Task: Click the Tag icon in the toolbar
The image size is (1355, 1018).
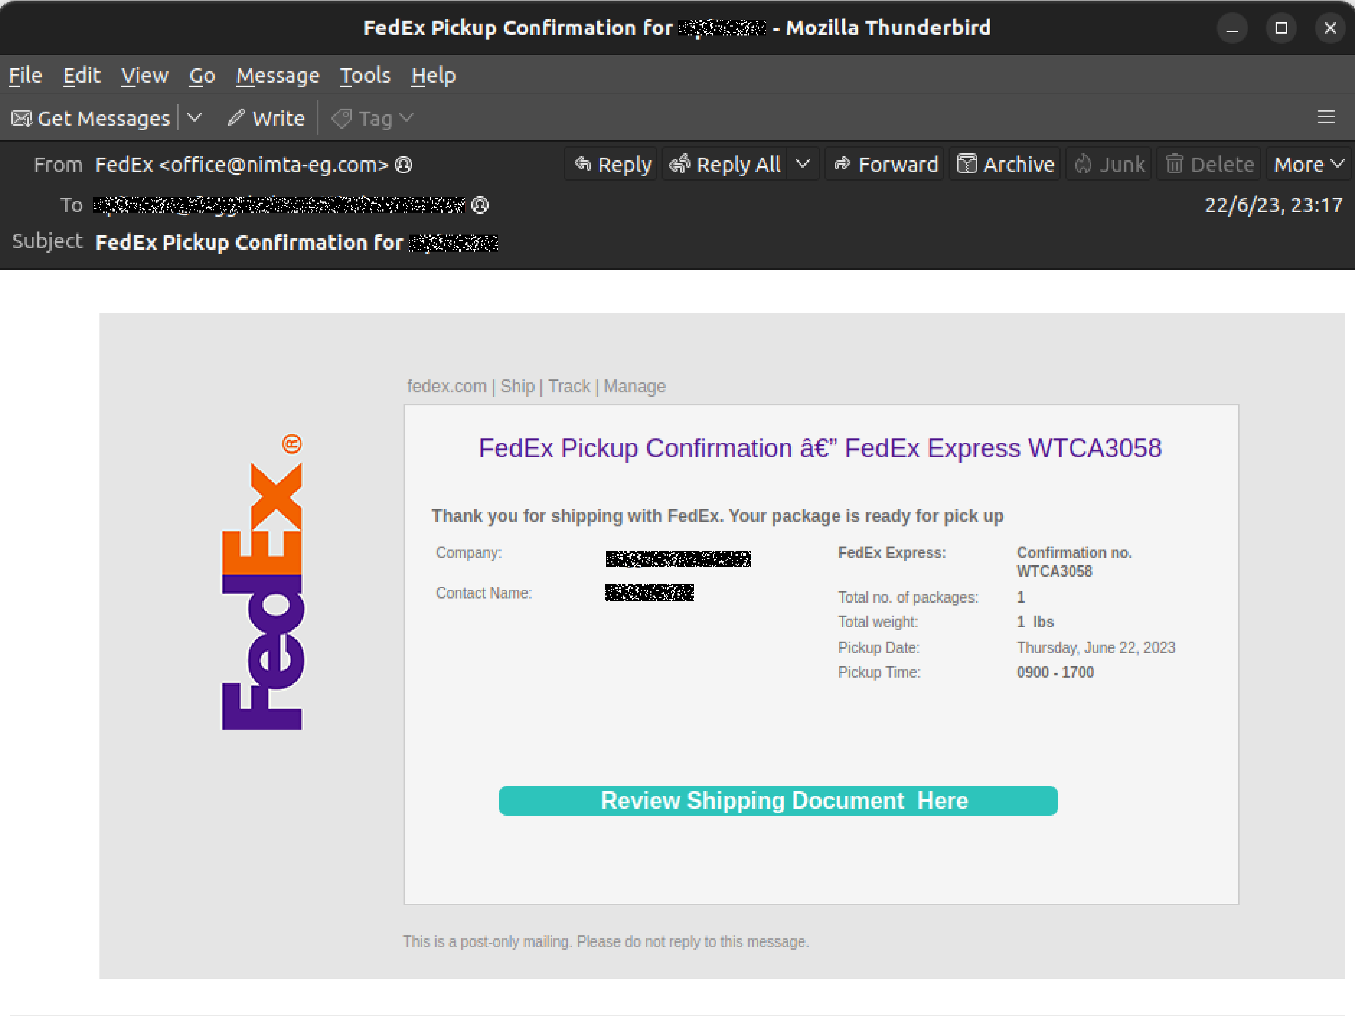Action: [x=342, y=118]
